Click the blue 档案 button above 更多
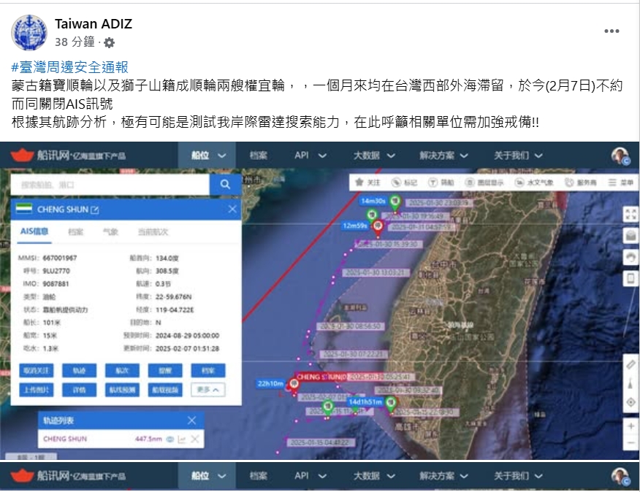This screenshot has width=640, height=492. point(208,370)
